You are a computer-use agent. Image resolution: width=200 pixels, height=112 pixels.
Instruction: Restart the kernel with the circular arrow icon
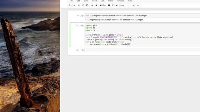coord(113,6)
